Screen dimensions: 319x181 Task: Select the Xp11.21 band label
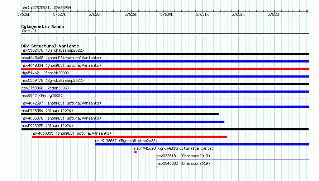tap(29, 31)
